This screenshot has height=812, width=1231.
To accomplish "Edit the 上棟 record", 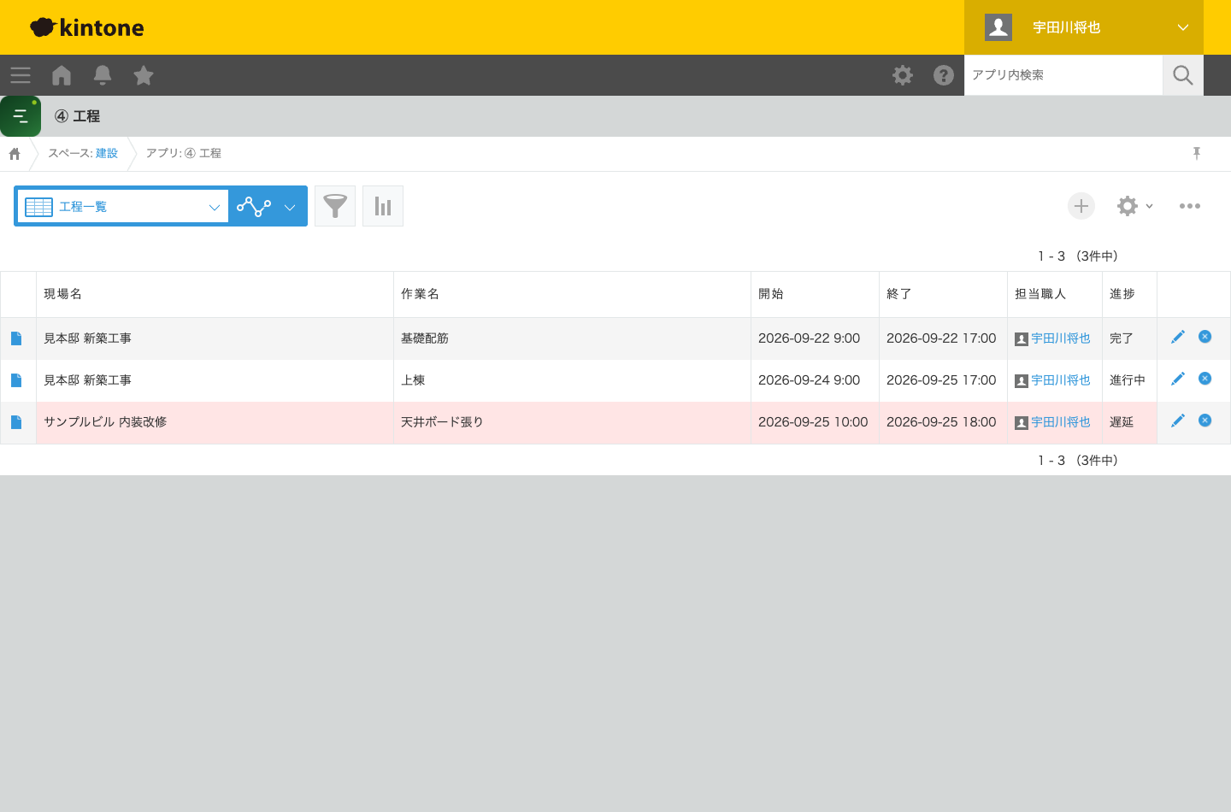I will pyautogui.click(x=1178, y=379).
